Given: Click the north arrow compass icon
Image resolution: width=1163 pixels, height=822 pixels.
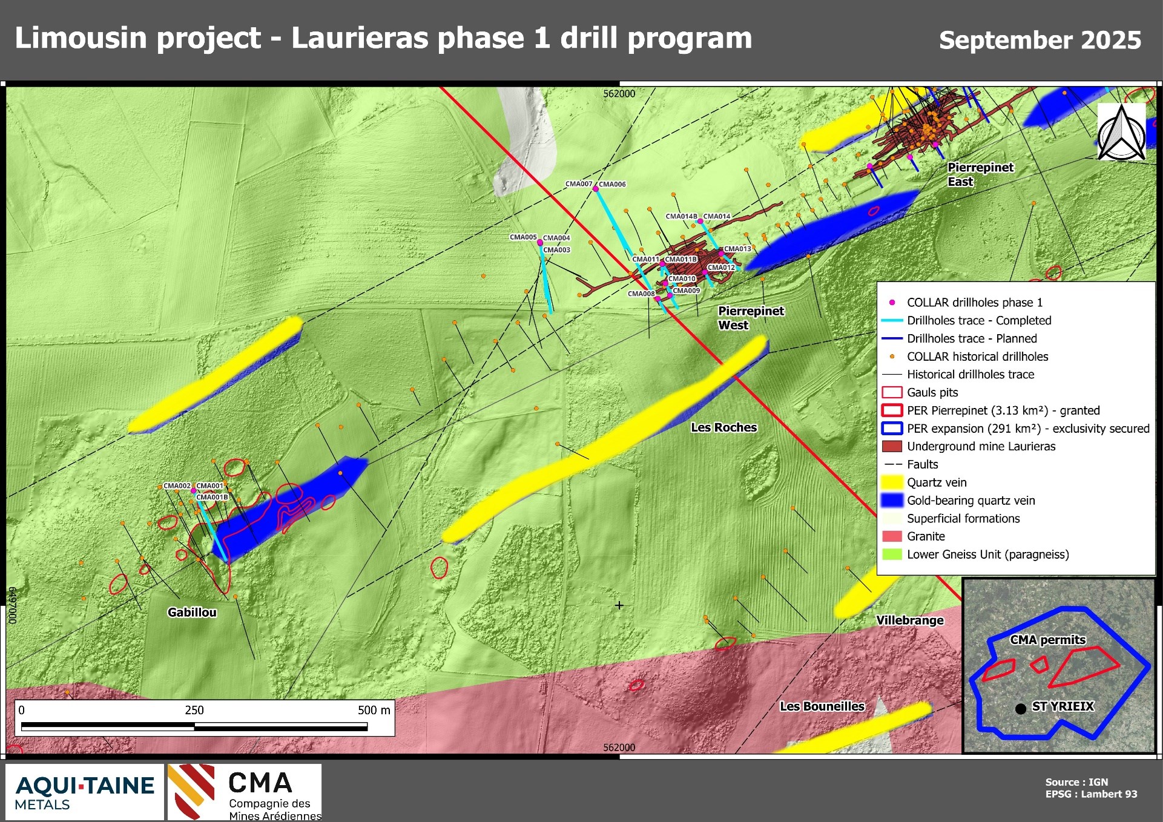Looking at the screenshot, I should coord(1121,134).
